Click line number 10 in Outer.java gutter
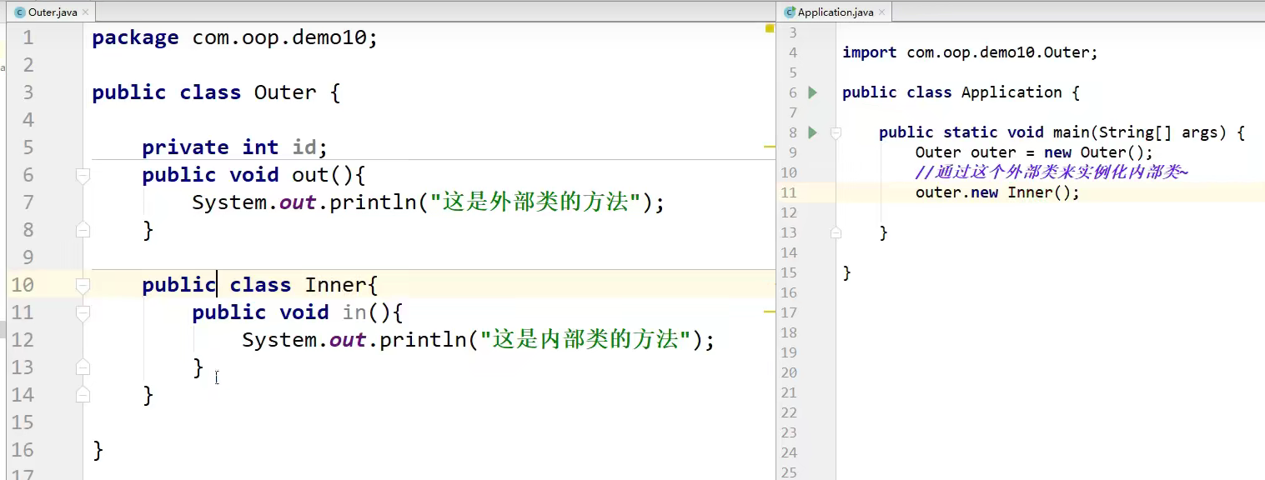The height and width of the screenshot is (480, 1265). pos(23,285)
